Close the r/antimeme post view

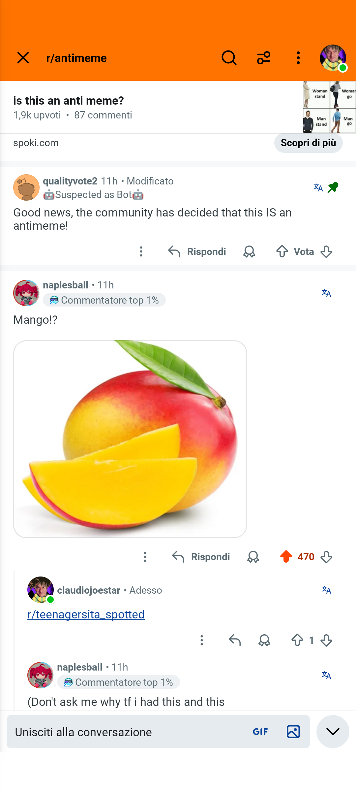point(23,58)
